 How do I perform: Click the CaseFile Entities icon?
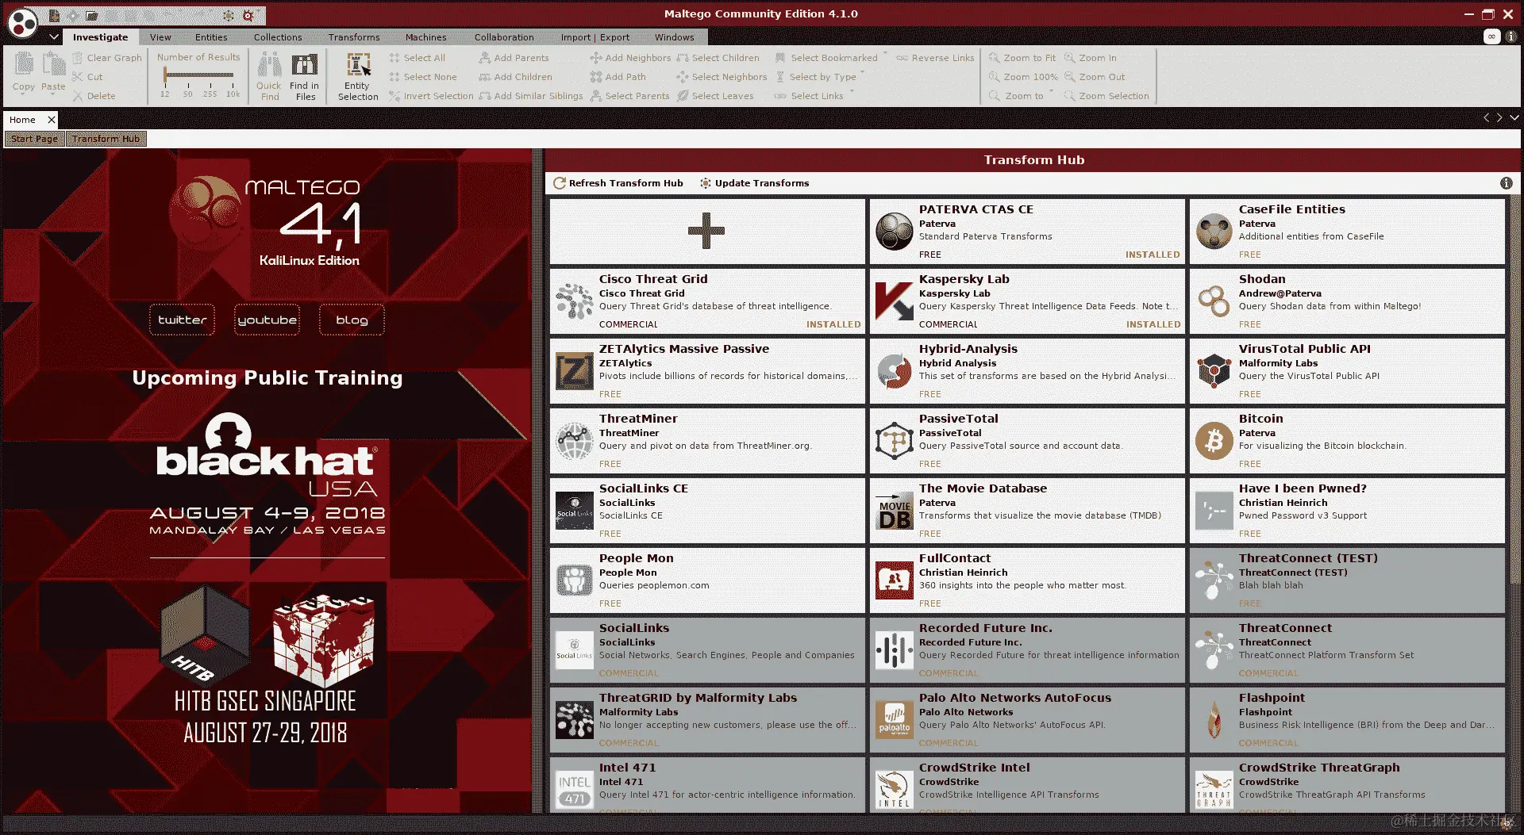click(1214, 231)
